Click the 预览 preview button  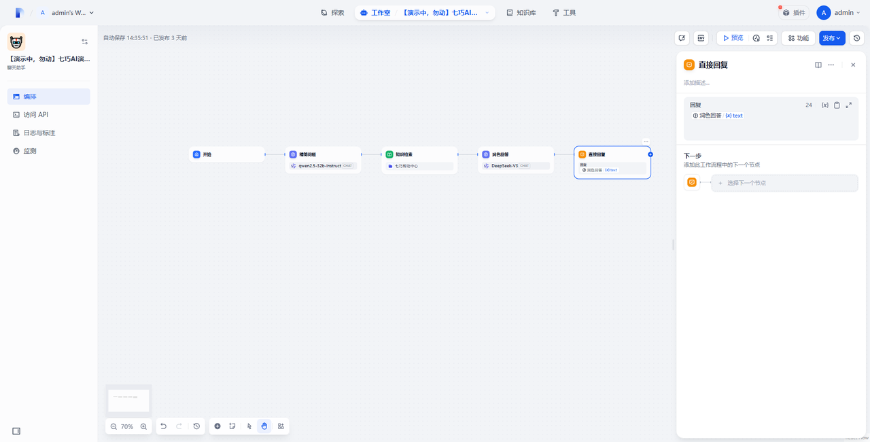[732, 38]
